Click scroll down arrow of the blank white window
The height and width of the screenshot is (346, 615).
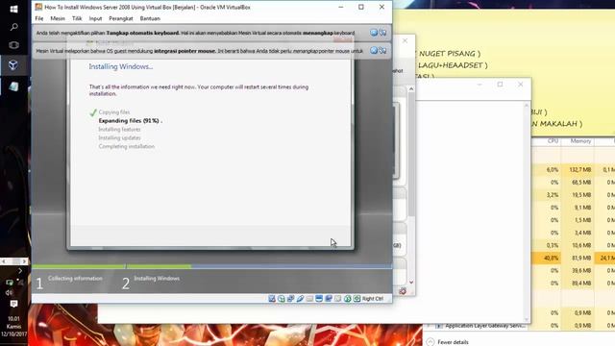(527, 319)
